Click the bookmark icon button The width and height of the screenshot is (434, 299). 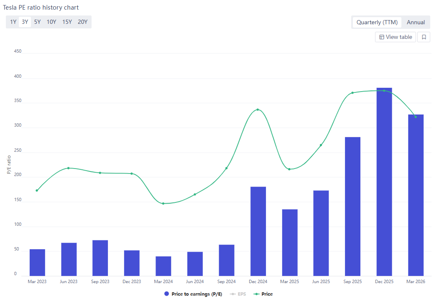(x=424, y=37)
